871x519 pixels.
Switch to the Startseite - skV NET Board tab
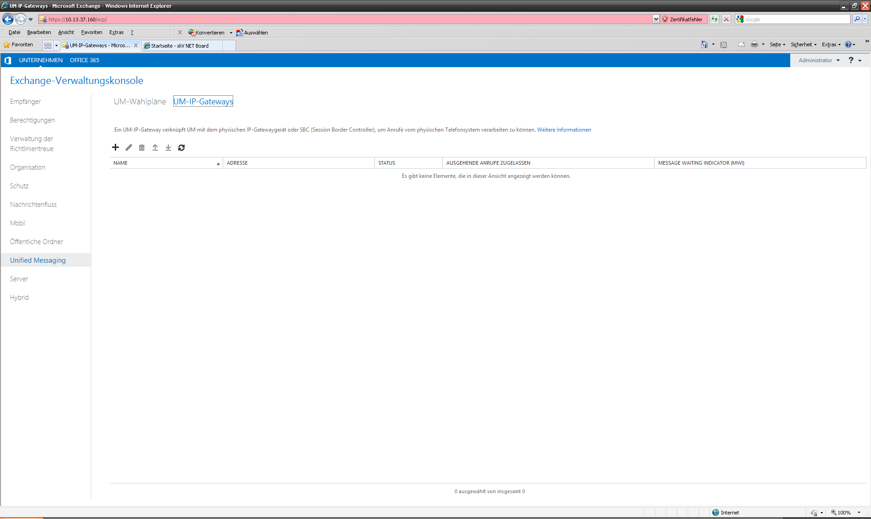point(180,45)
